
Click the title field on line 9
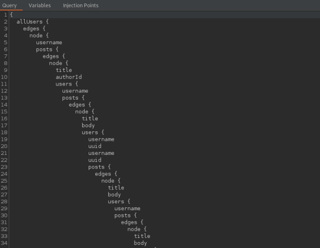click(x=63, y=70)
